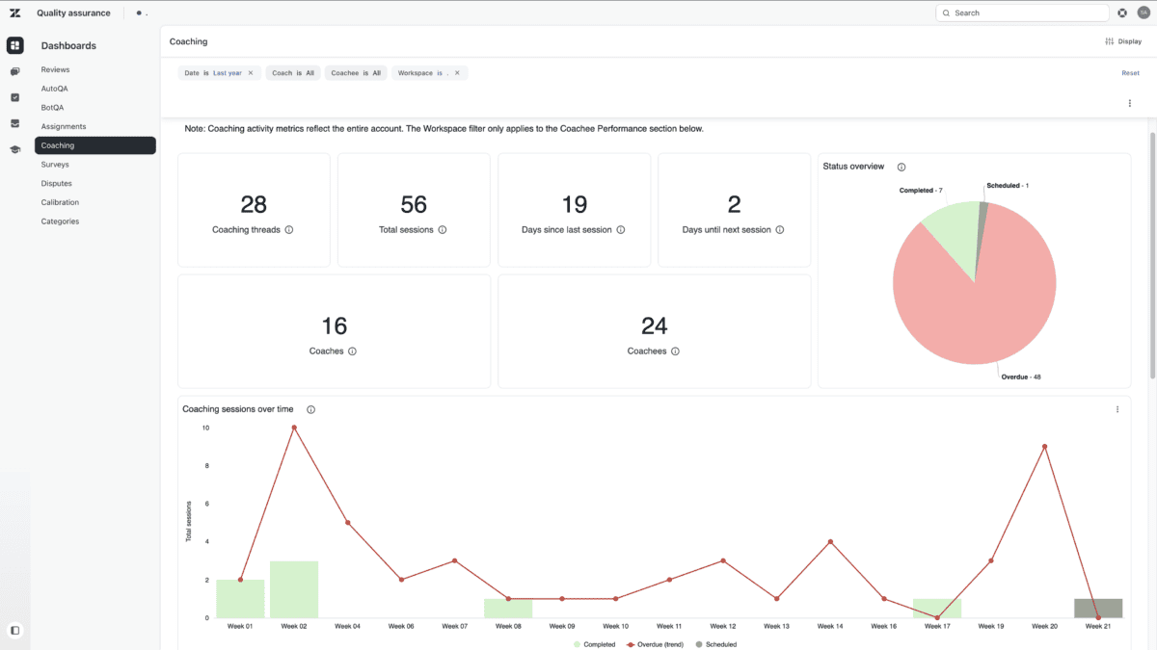1157x650 pixels.
Task: Reset all dashboard filters
Action: pyautogui.click(x=1130, y=73)
